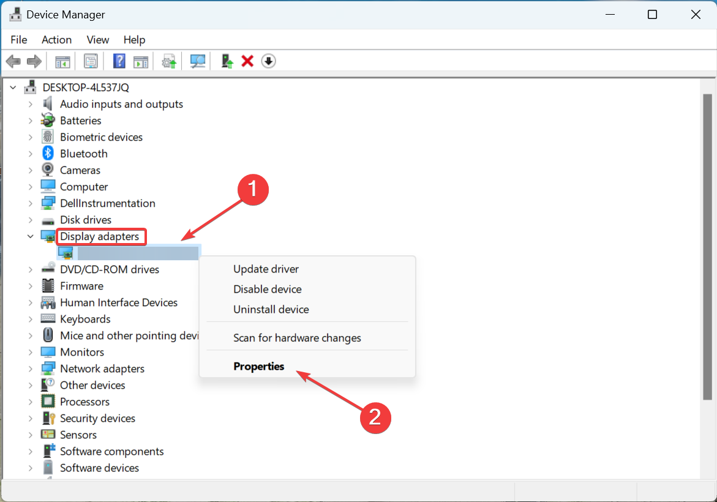Select the Processors tree item
Image resolution: width=717 pixels, height=502 pixels.
tap(84, 402)
